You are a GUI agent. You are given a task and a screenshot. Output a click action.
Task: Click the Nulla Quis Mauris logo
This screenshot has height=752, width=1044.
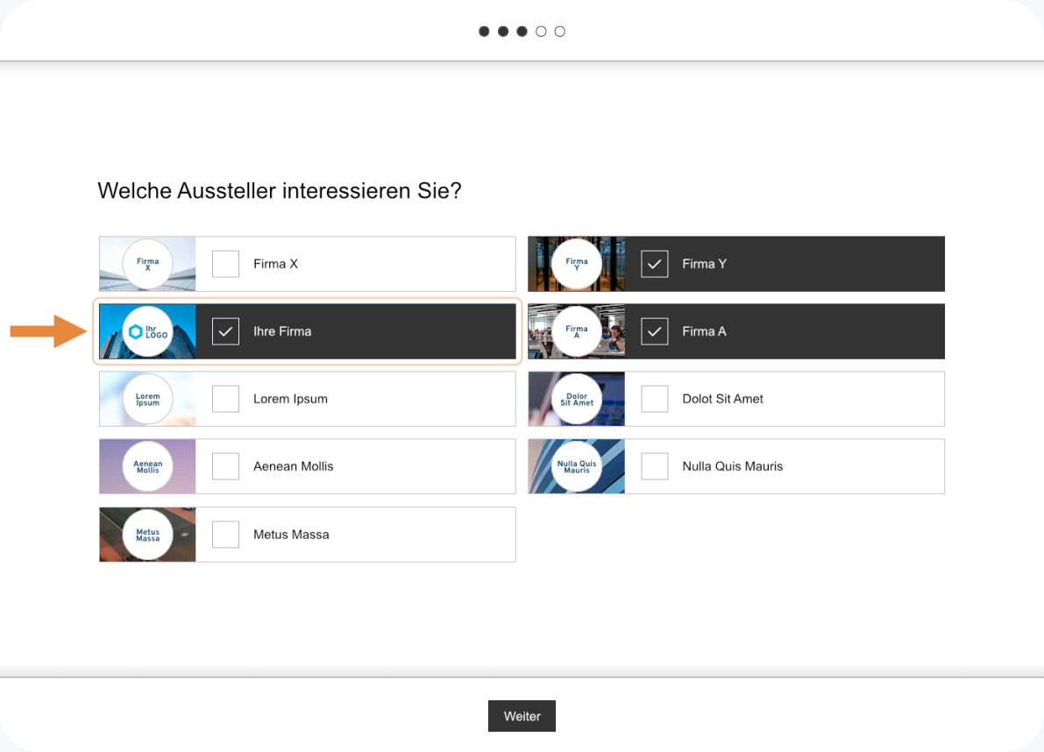click(577, 466)
